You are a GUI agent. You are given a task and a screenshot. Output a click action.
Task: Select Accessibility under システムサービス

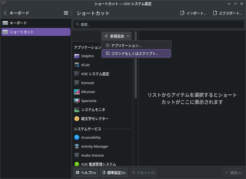pyautogui.click(x=102, y=137)
